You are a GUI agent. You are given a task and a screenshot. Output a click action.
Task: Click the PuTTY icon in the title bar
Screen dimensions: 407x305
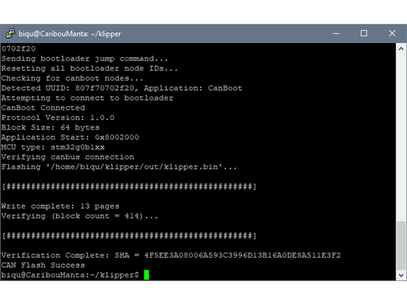[10, 34]
